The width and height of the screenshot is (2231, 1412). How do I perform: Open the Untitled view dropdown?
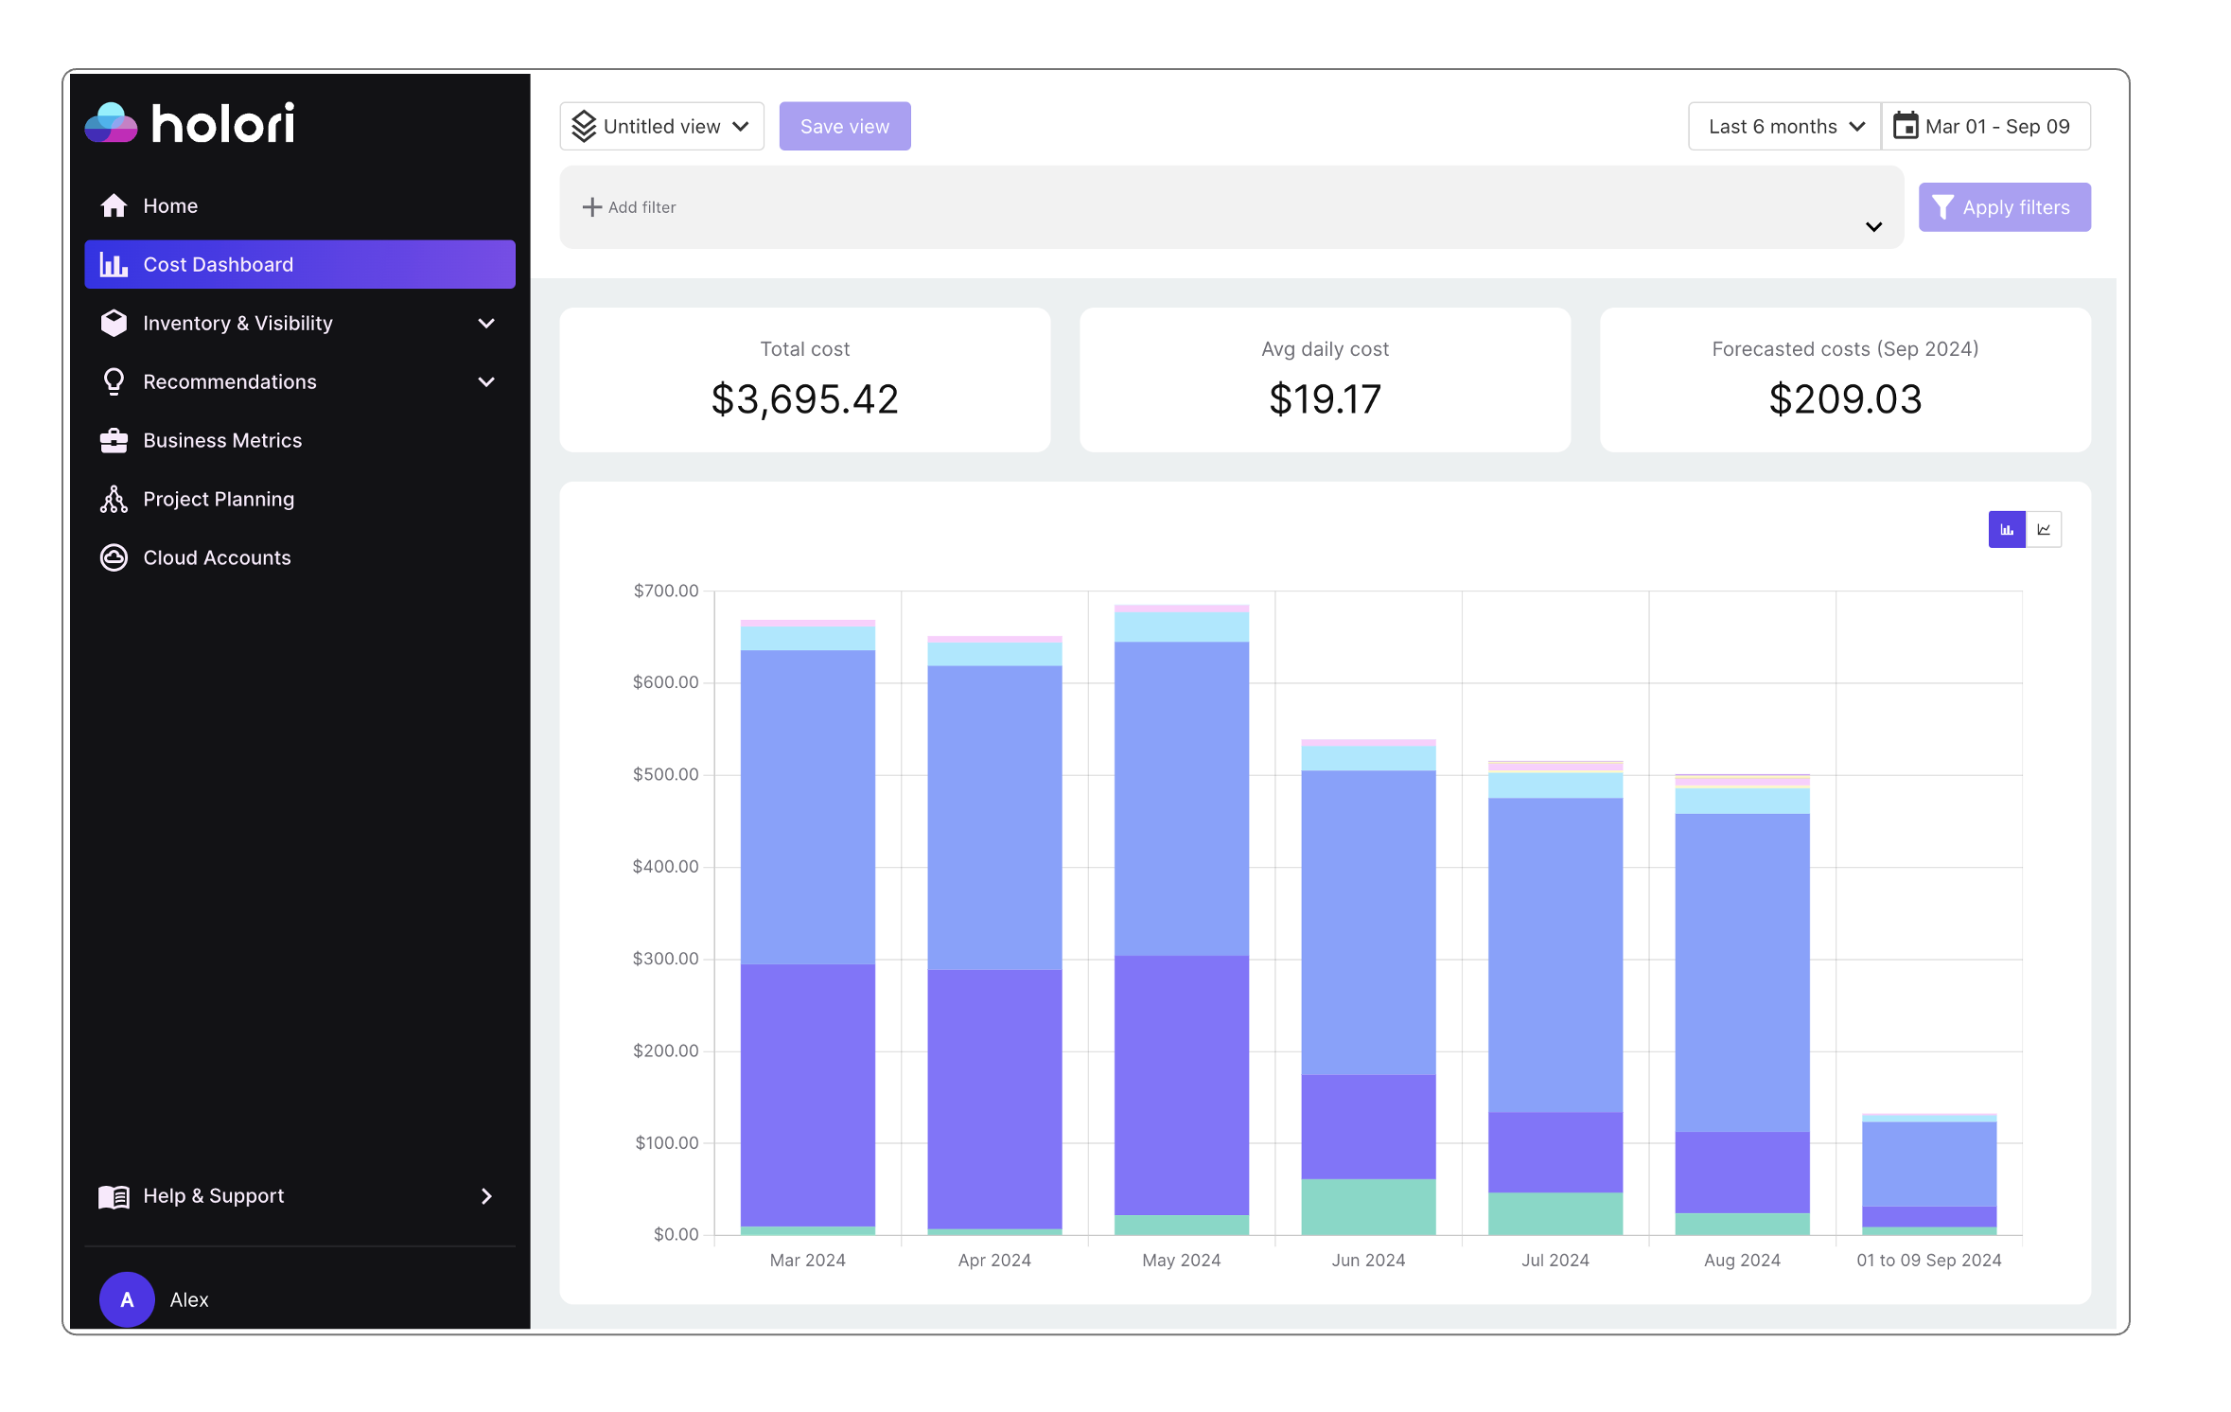662,126
